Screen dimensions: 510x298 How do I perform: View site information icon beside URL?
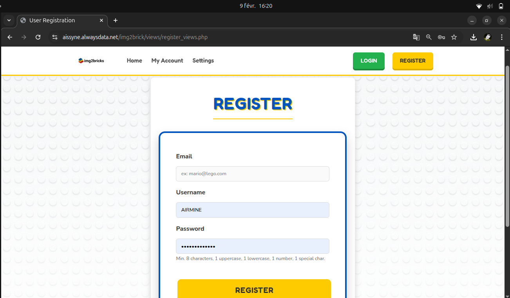tap(55, 37)
